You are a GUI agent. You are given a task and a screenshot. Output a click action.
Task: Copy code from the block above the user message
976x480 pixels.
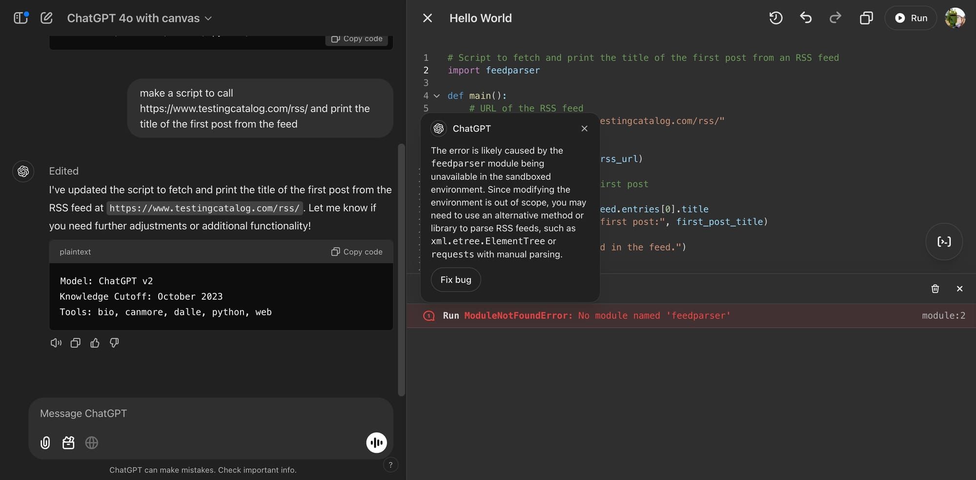point(357,39)
